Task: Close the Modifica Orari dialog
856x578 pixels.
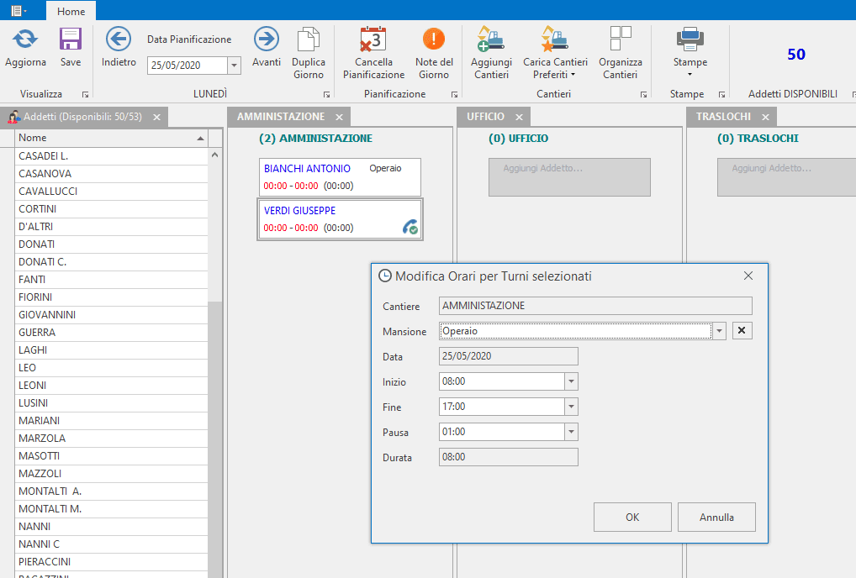Action: pos(748,276)
